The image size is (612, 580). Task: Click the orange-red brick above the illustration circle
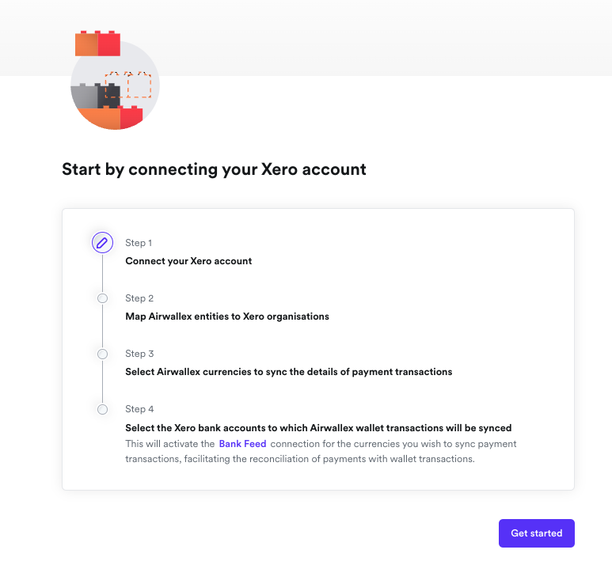[x=97, y=44]
